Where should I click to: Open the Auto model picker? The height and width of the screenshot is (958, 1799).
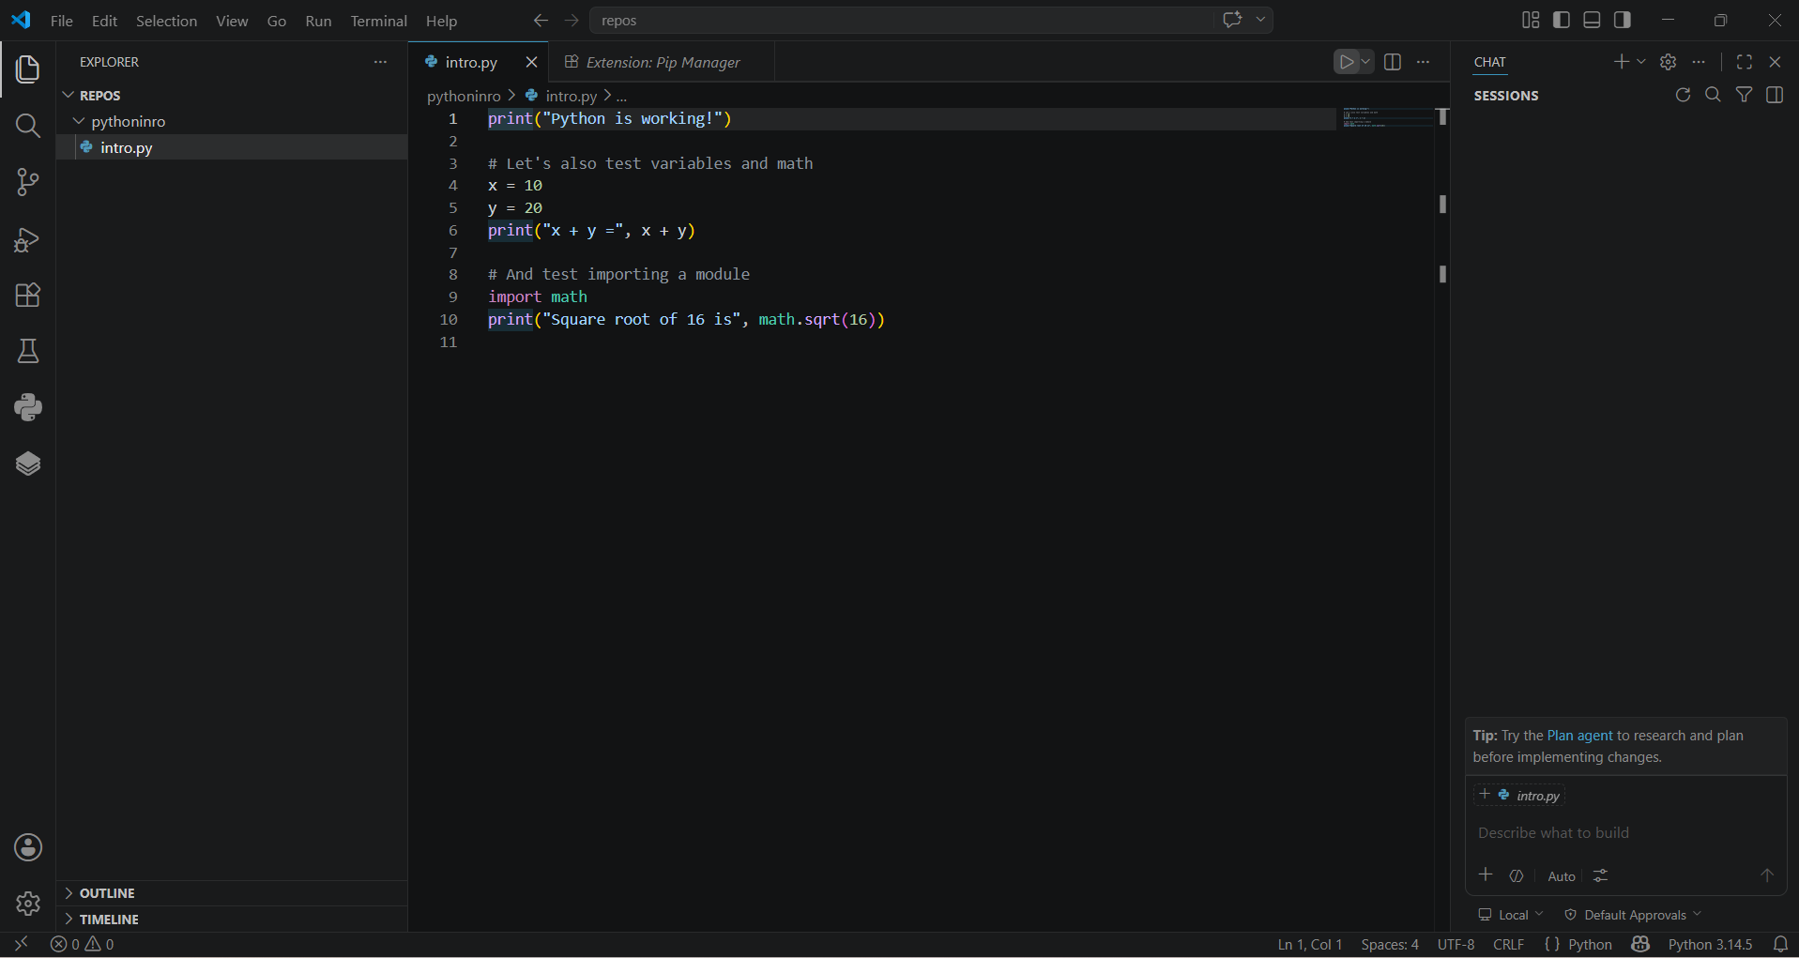[x=1562, y=876]
